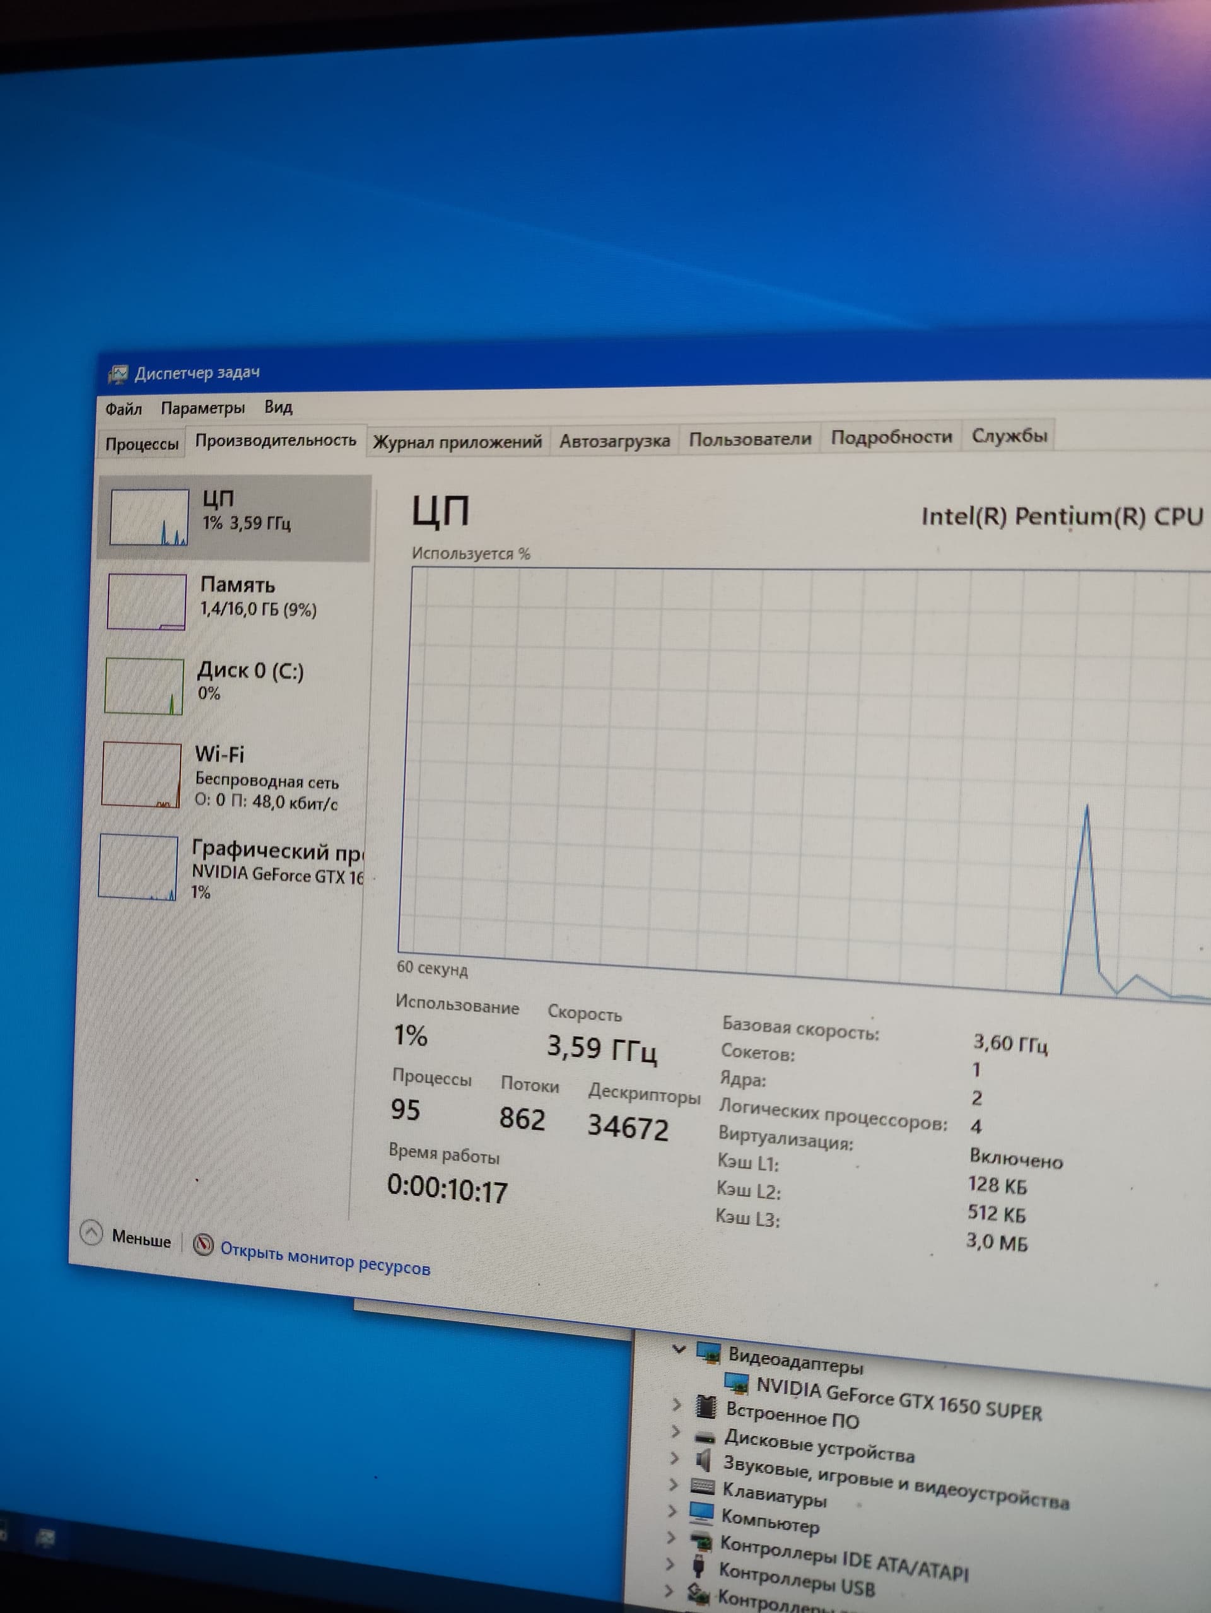Viewport: 1211px width, 1613px height.
Task: Click the L2 cache value 512 КБ
Action: click(996, 1214)
